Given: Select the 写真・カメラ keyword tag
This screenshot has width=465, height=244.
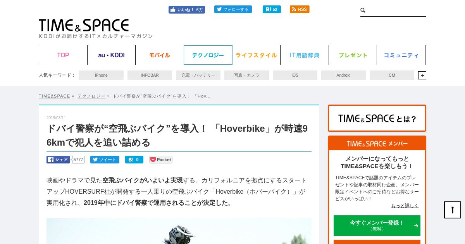Looking at the screenshot, I should point(246,75).
